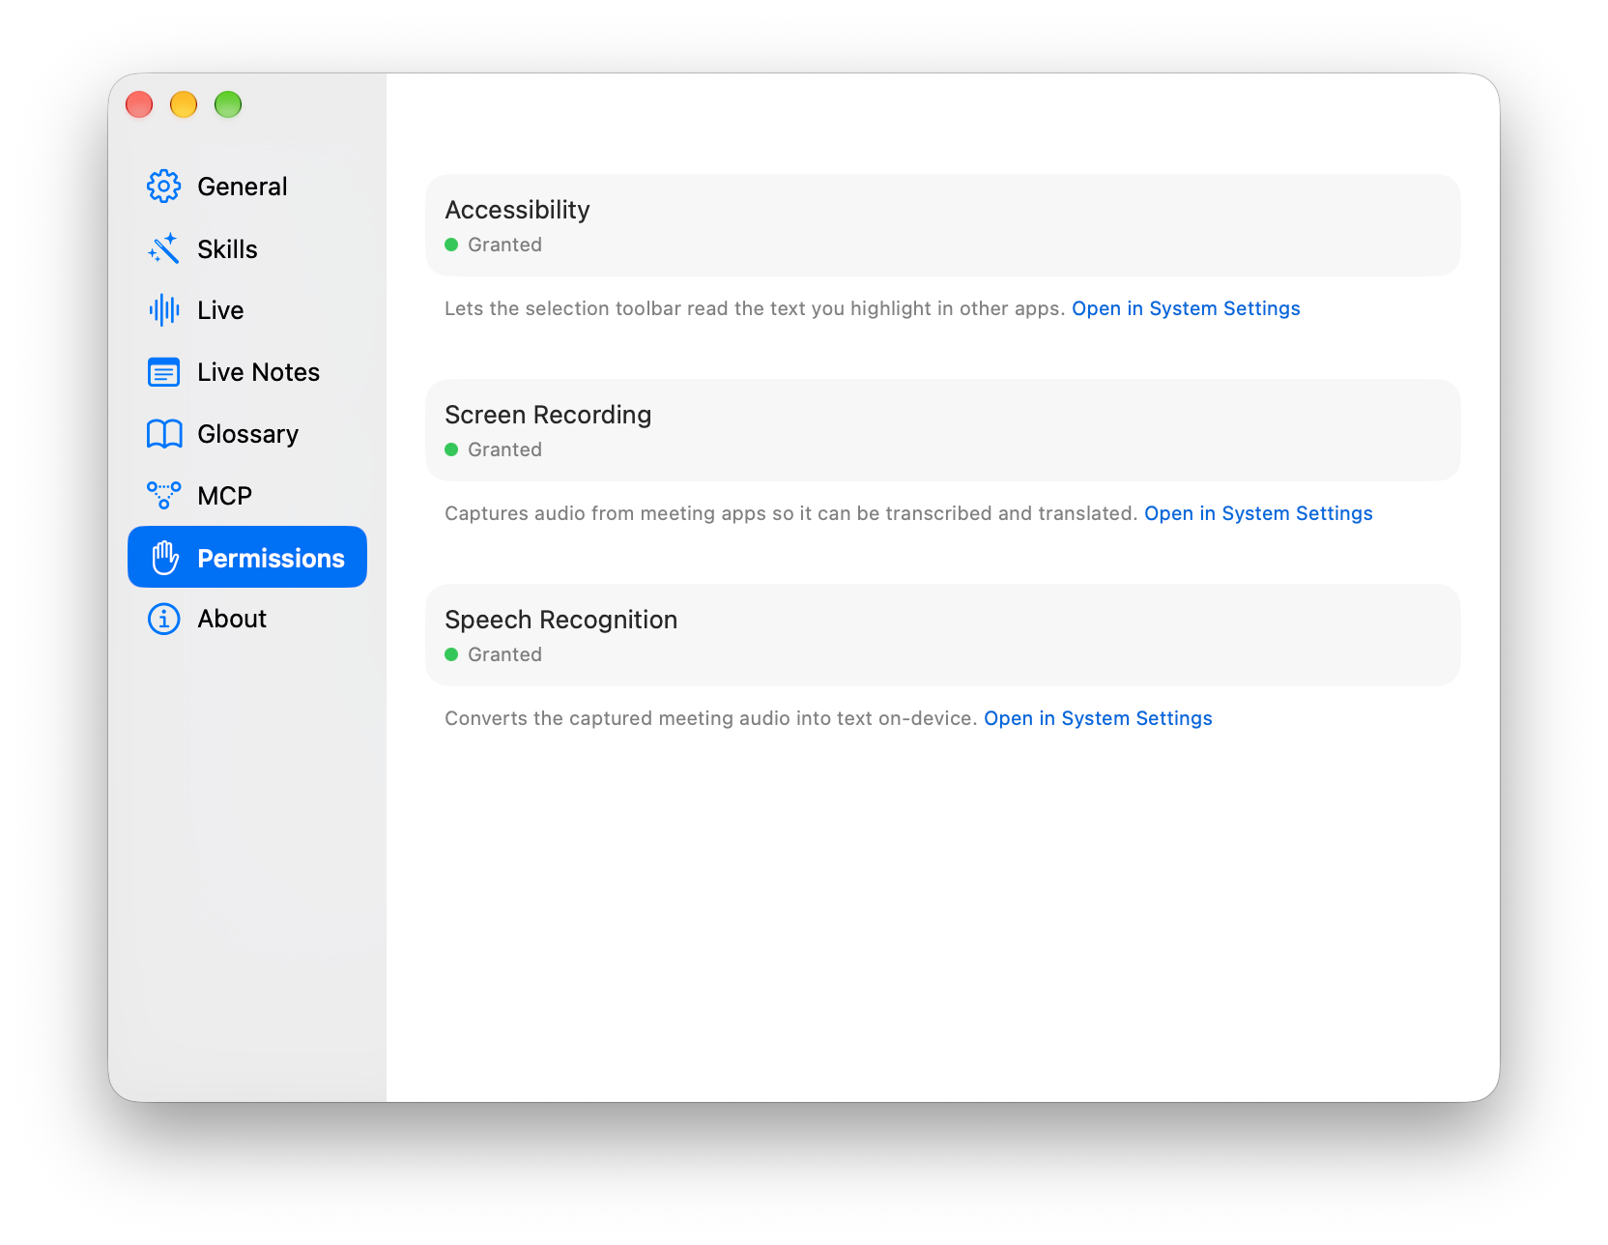Click the MCP nodes icon

(164, 496)
